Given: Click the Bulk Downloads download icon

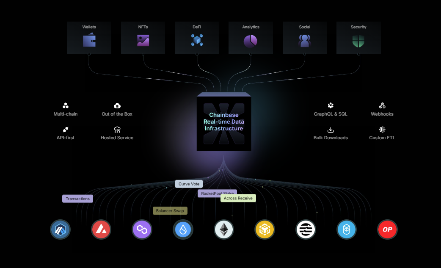Looking at the screenshot, I should pos(331,130).
